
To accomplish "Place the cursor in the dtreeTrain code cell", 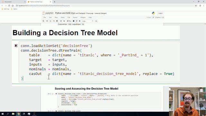I will point(99,62).
